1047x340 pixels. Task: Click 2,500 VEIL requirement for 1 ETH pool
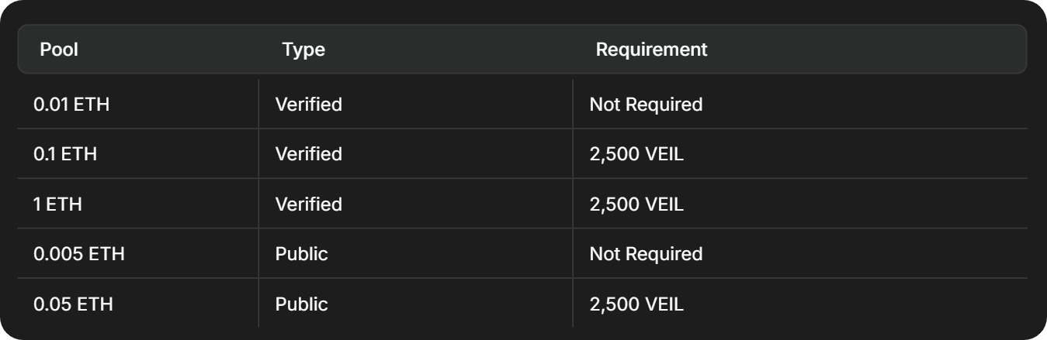click(x=636, y=204)
